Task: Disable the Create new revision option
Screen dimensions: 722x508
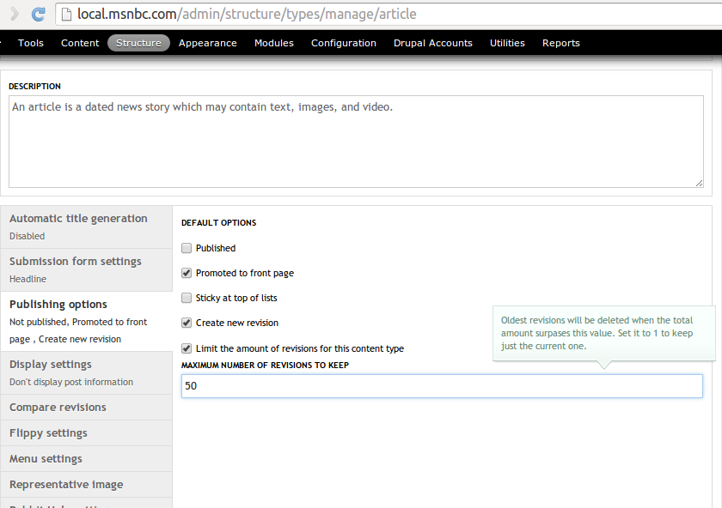Action: 187,323
